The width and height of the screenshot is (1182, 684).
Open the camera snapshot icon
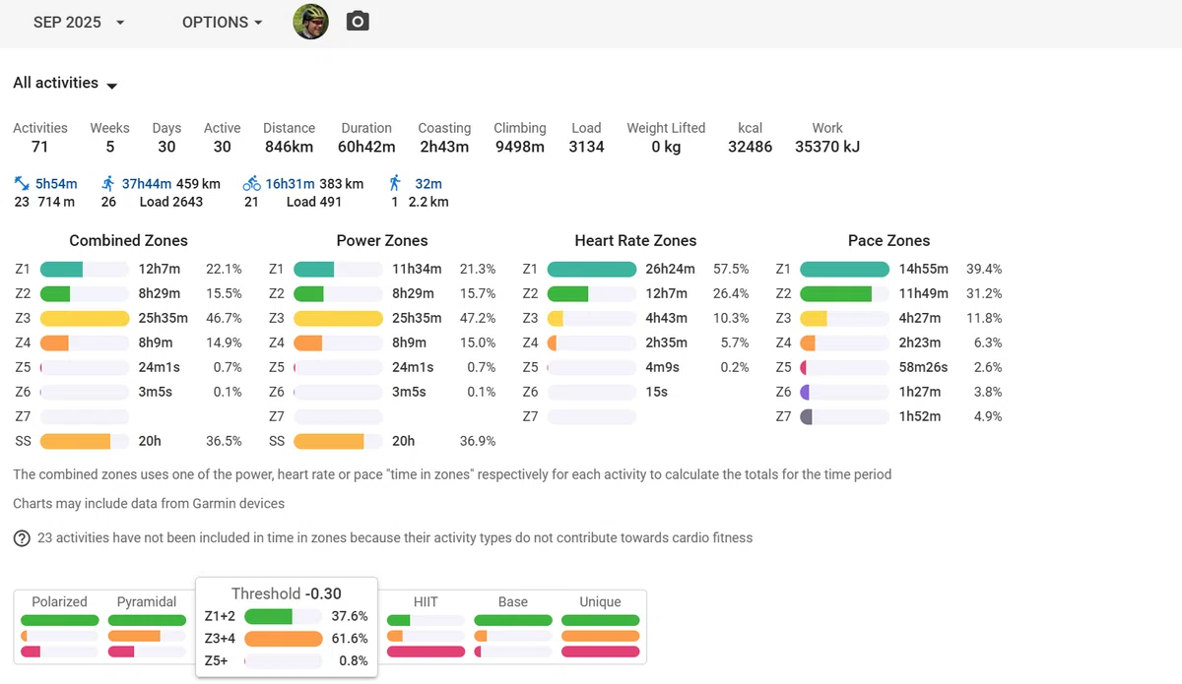358,22
